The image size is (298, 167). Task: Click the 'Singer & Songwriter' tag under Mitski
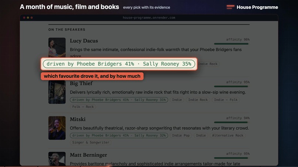pos(91,142)
